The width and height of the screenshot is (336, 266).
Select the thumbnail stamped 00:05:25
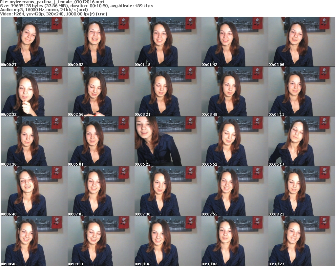168,141
